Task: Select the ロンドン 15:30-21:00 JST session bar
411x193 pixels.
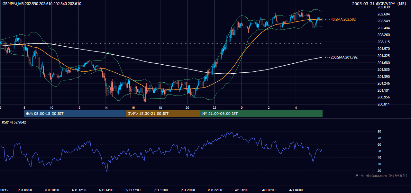Action: [x=163, y=114]
